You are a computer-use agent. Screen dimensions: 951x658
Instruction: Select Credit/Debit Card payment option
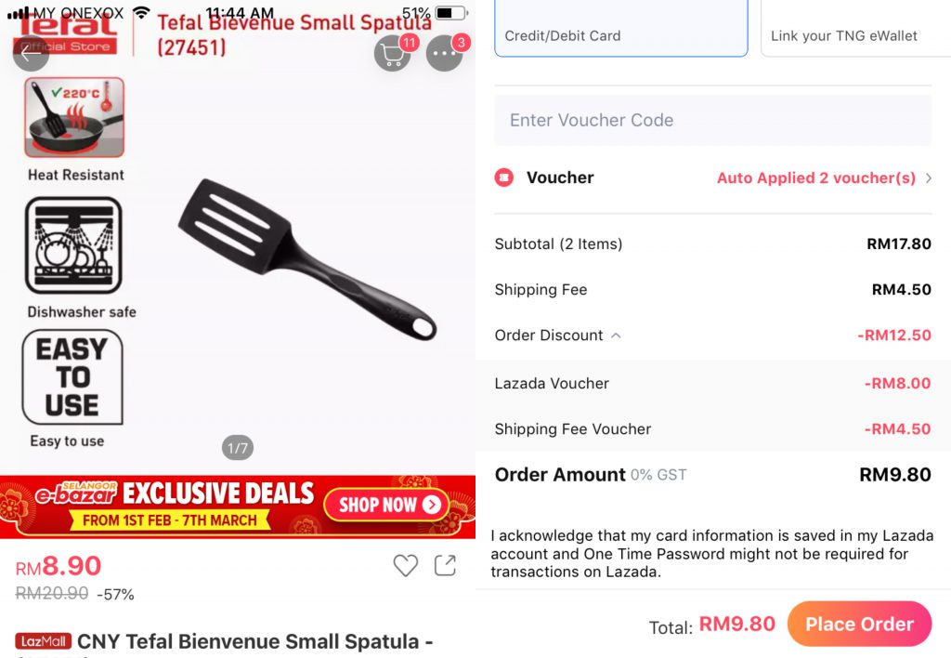click(x=620, y=28)
